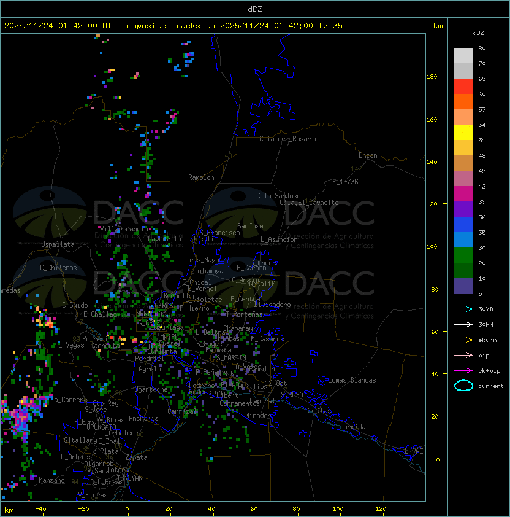Click the 'Lomas_Blancas' map label
This screenshot has width=510, height=517.
pyautogui.click(x=352, y=380)
